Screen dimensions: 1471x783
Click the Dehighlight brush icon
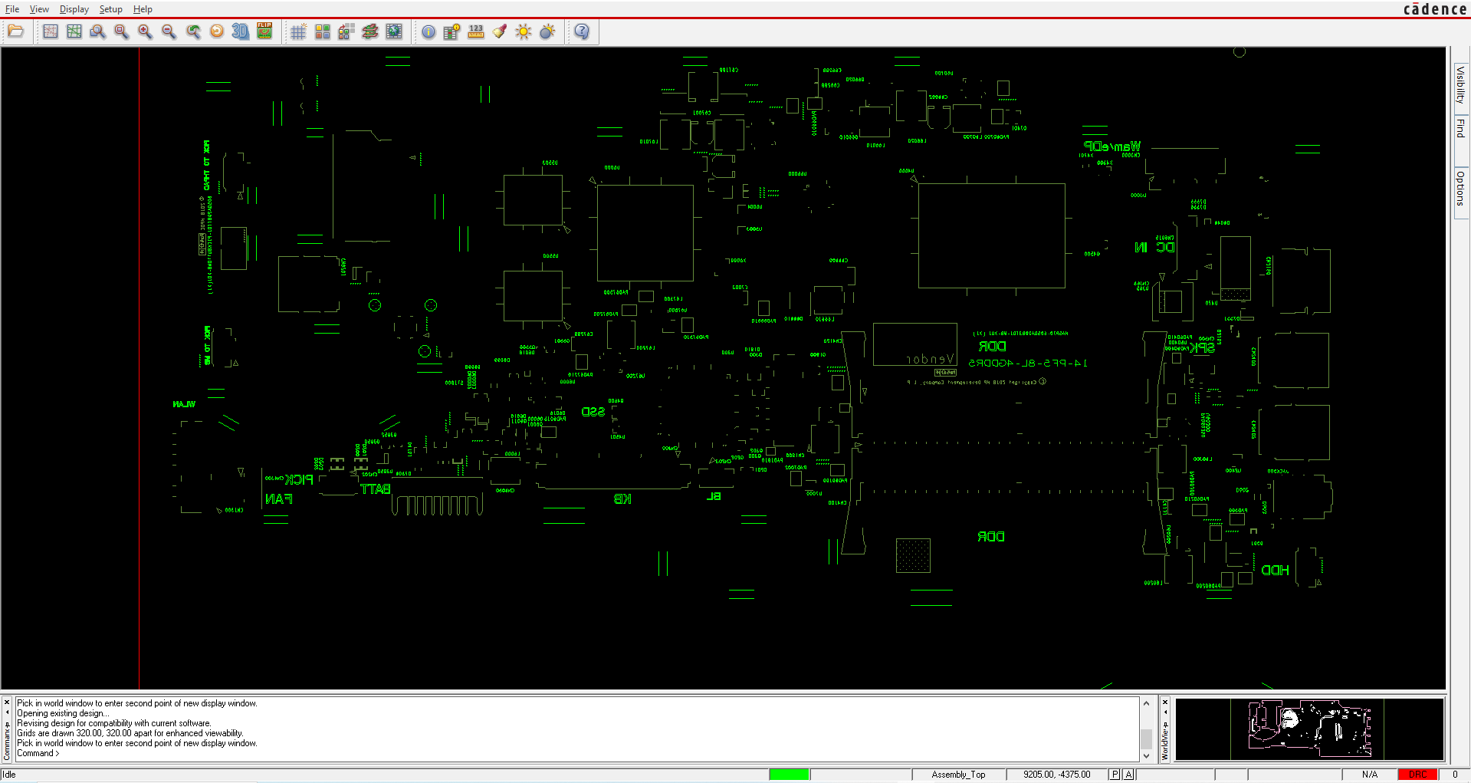500,31
